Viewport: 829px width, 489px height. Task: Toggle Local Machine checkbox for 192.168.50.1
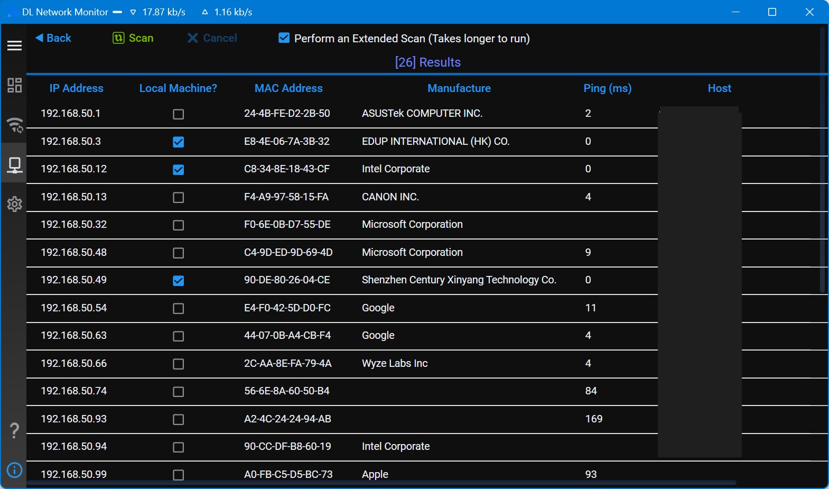click(179, 114)
